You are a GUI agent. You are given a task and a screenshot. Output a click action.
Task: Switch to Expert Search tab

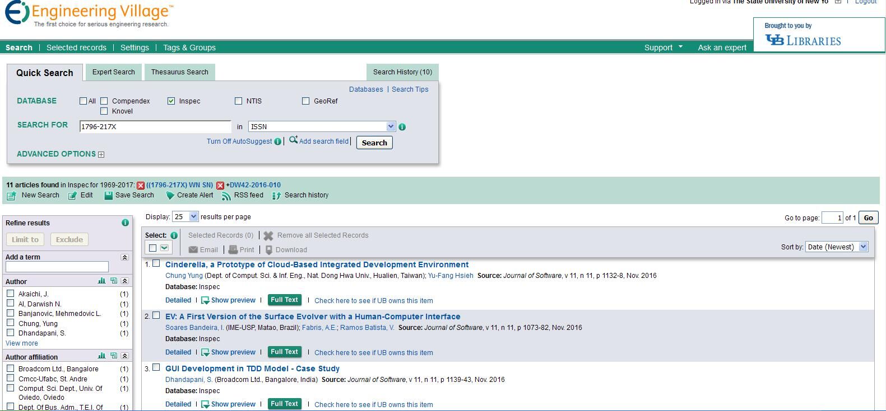click(x=114, y=72)
